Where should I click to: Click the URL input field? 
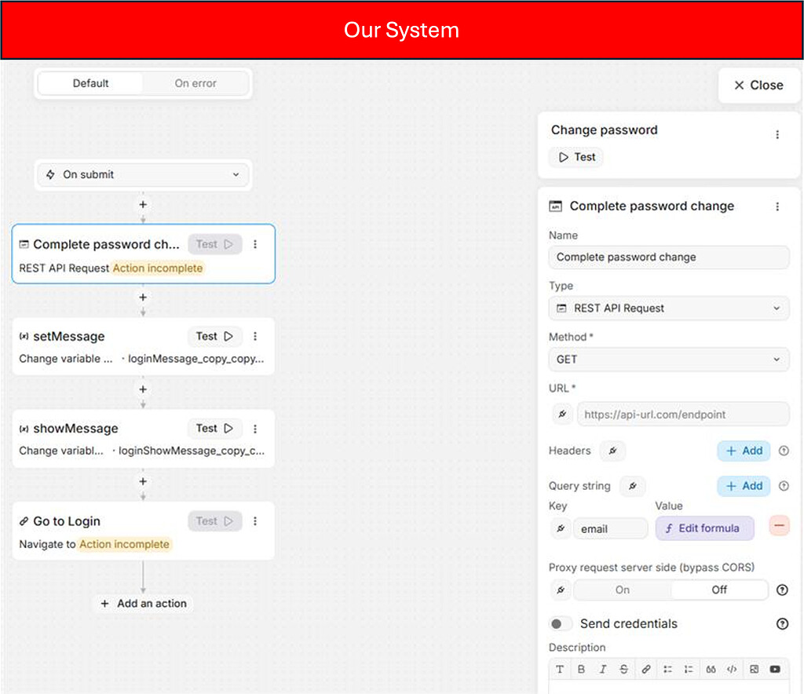tap(683, 414)
